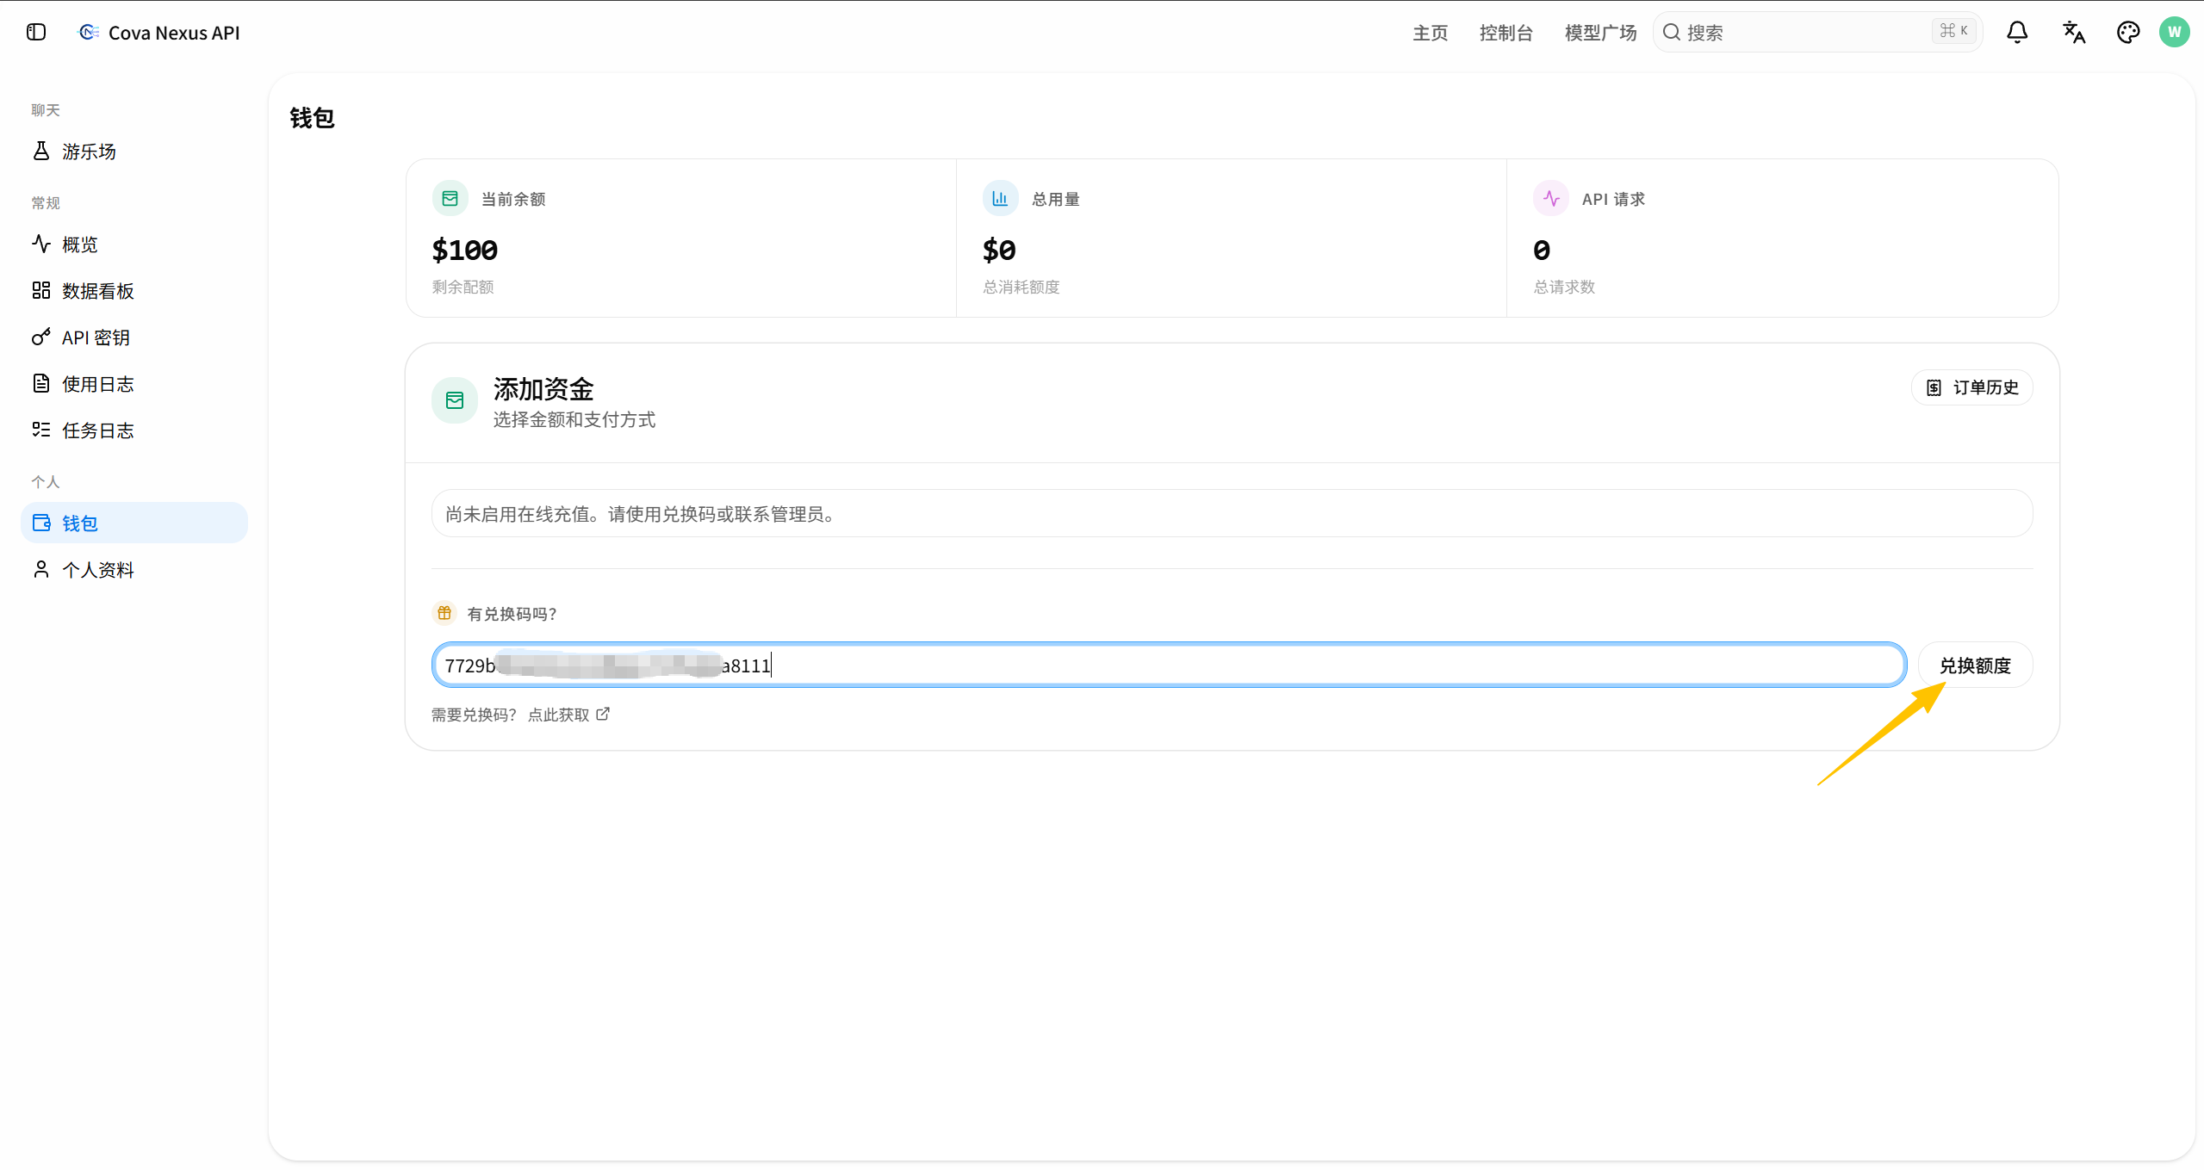Open 游乐场 in the sidebar

click(x=134, y=152)
